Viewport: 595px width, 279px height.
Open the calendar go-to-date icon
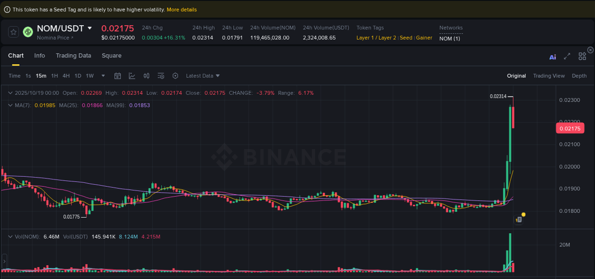coord(118,76)
